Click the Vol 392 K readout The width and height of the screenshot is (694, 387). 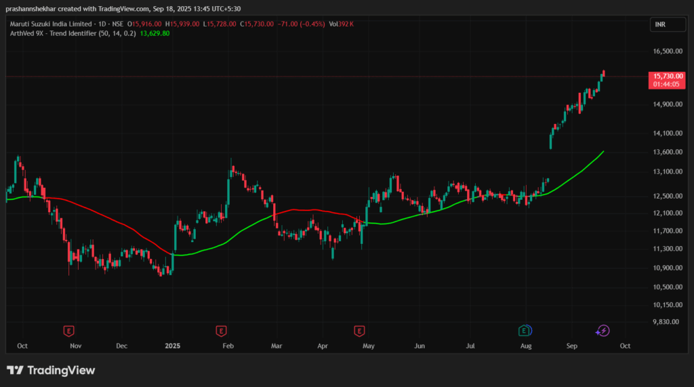pyautogui.click(x=342, y=24)
